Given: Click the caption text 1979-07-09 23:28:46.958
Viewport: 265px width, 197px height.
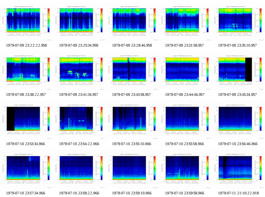Looking at the screenshot, I should pyautogui.click(x=132, y=45).
